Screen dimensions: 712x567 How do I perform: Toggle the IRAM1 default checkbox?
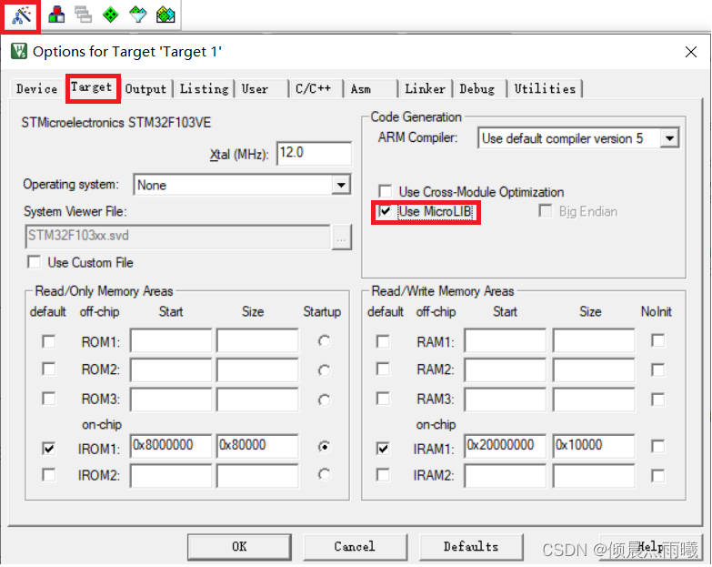383,449
